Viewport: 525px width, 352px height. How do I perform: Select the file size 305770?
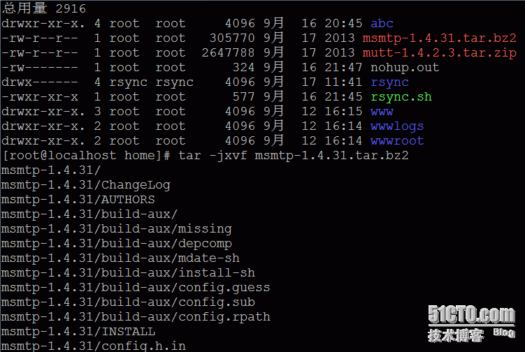point(232,38)
